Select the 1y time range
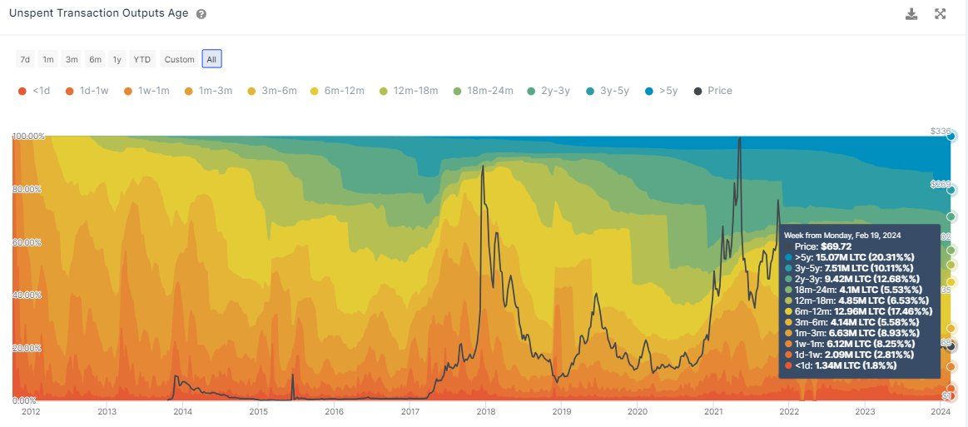The image size is (968, 427). click(117, 59)
